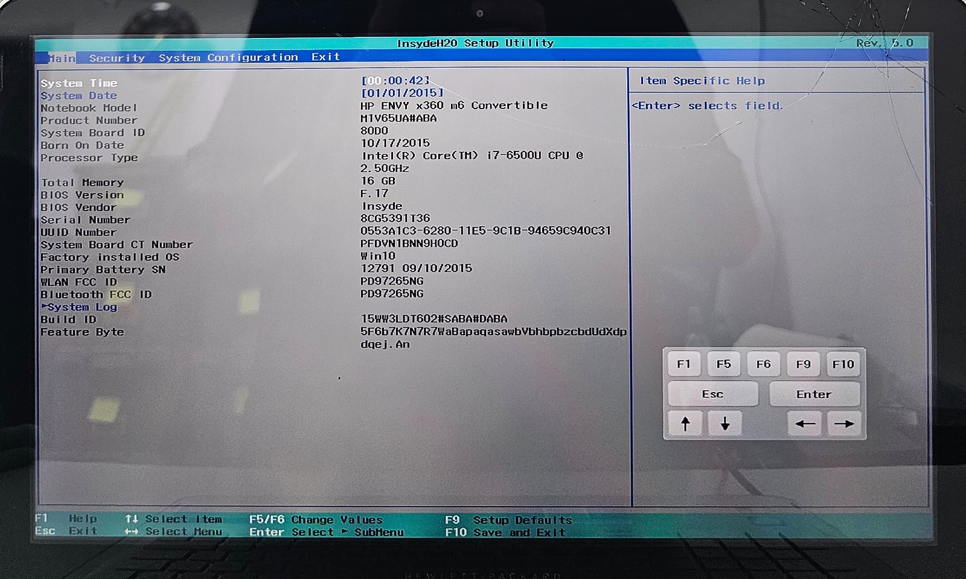The height and width of the screenshot is (579, 966).
Task: Click the PFDVN1BNN9HOCD CT number value
Action: click(409, 244)
